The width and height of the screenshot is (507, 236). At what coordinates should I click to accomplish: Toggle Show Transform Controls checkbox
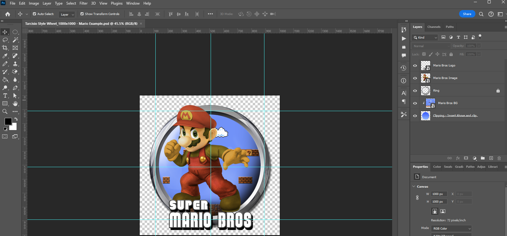tap(82, 14)
